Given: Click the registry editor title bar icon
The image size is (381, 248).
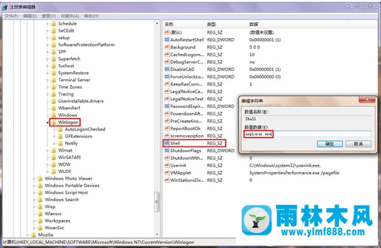Looking at the screenshot, I should point(5,7).
